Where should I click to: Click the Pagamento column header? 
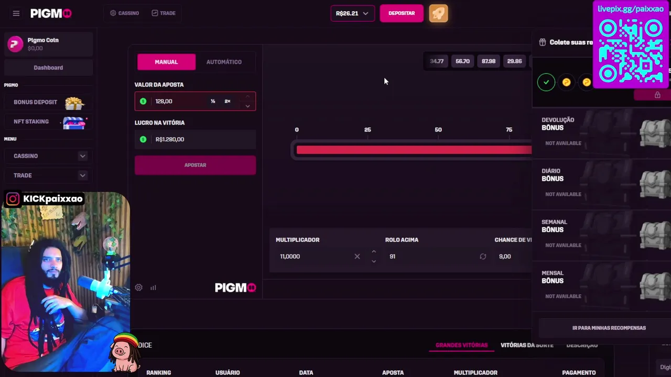click(579, 373)
